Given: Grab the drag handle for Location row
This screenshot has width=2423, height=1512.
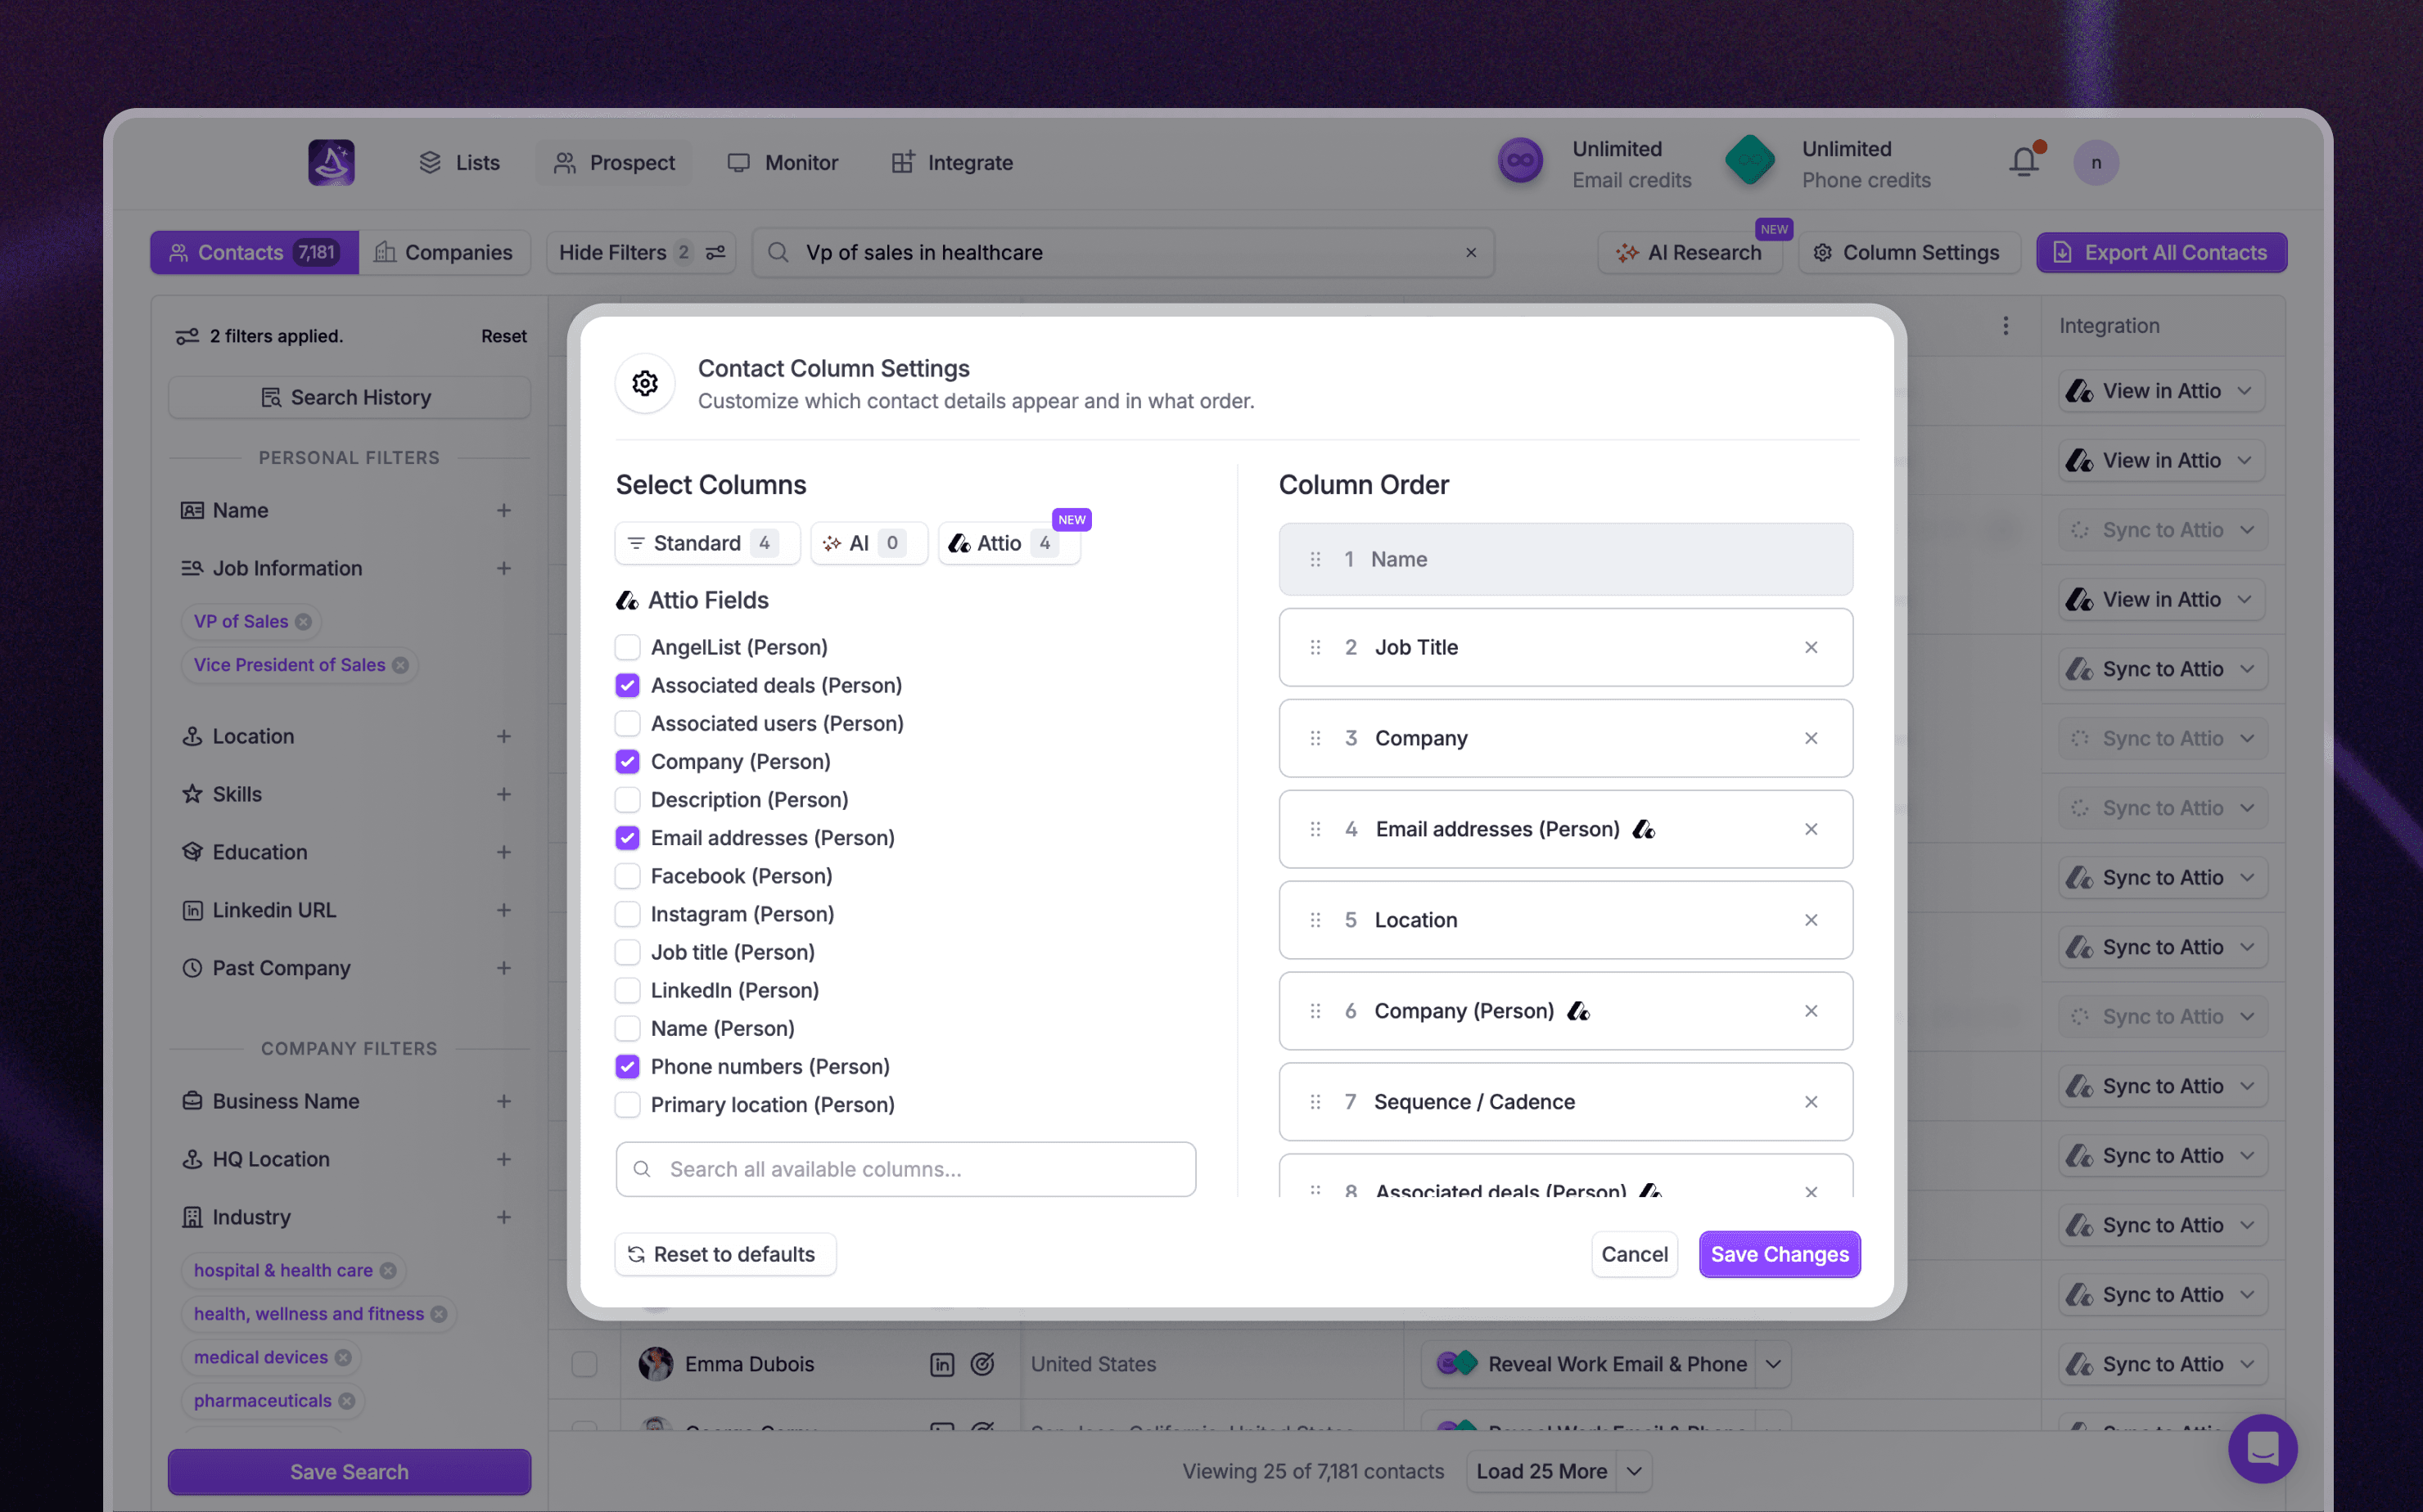Looking at the screenshot, I should 1315,921.
